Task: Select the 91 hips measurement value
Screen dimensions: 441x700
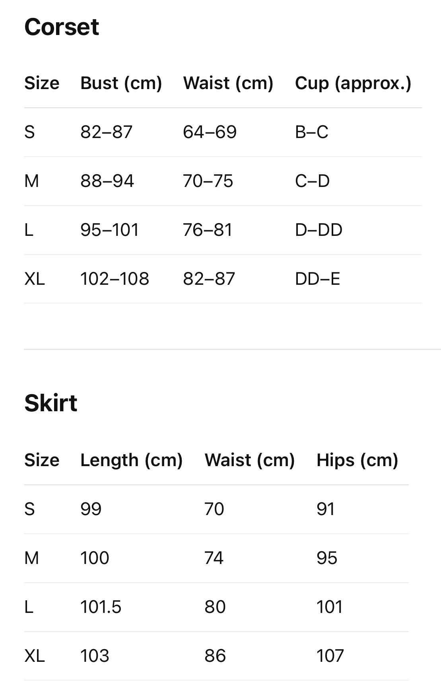Action: coord(325,509)
